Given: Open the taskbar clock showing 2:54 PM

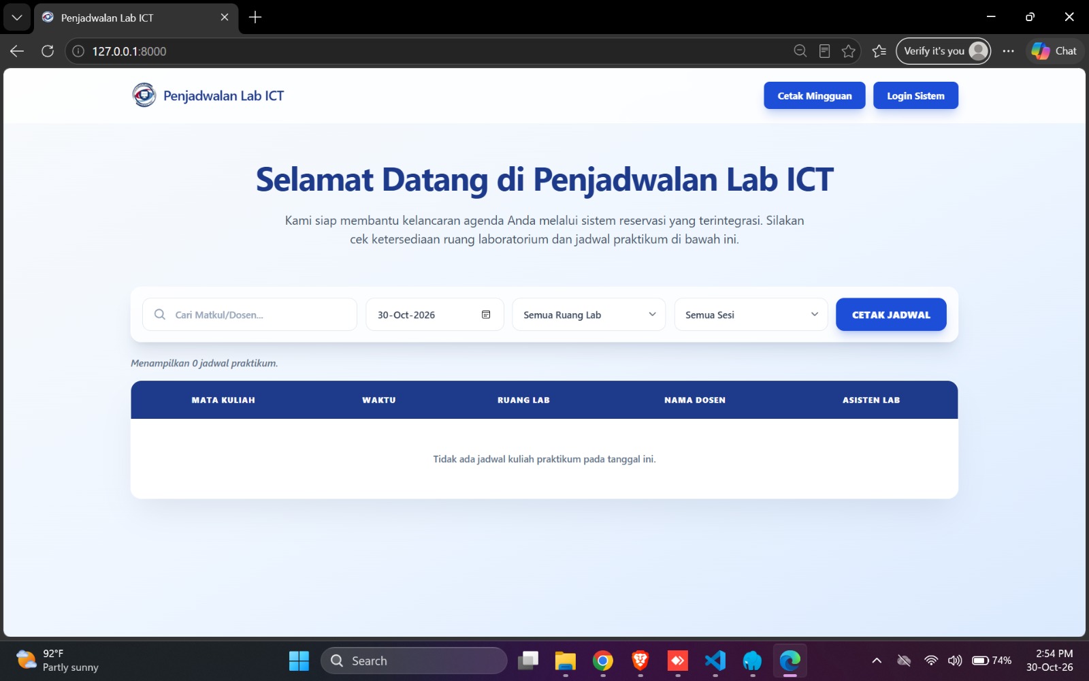Looking at the screenshot, I should tap(1050, 661).
